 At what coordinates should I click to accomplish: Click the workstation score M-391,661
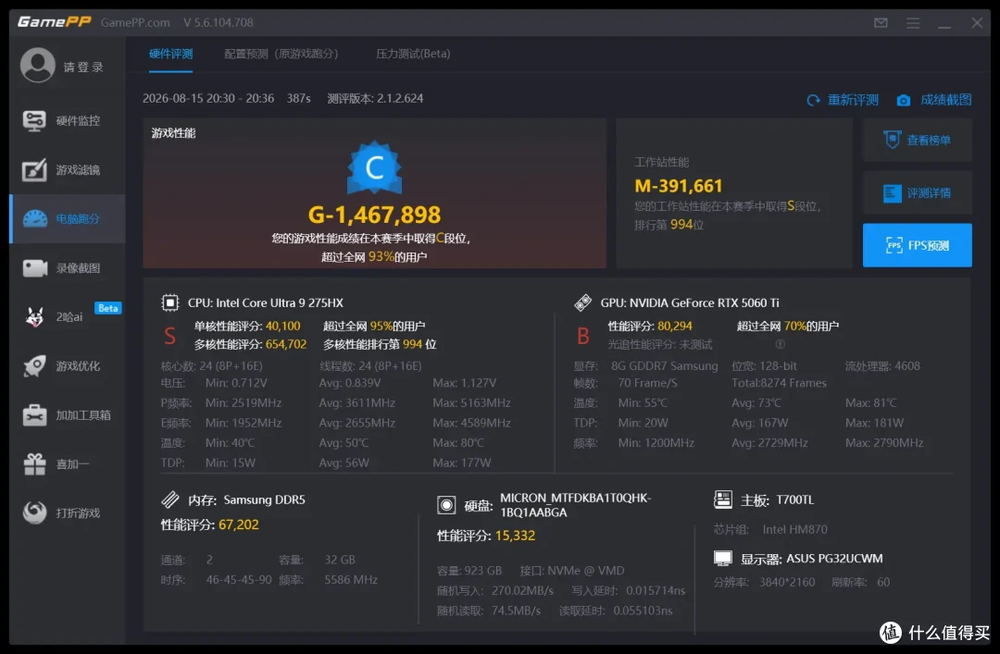[x=679, y=186]
